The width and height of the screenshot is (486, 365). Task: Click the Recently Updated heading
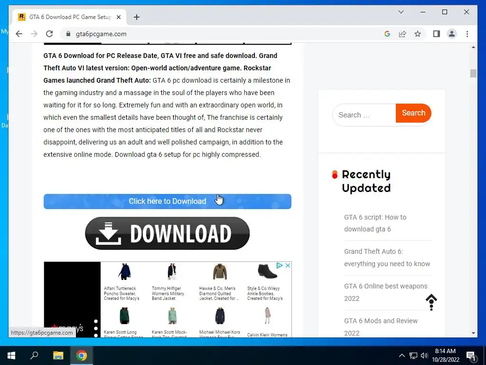coord(366,181)
